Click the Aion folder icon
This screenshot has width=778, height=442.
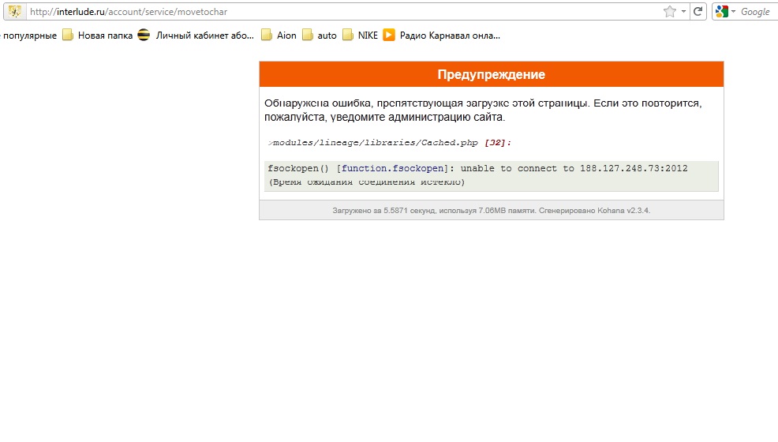click(x=267, y=36)
